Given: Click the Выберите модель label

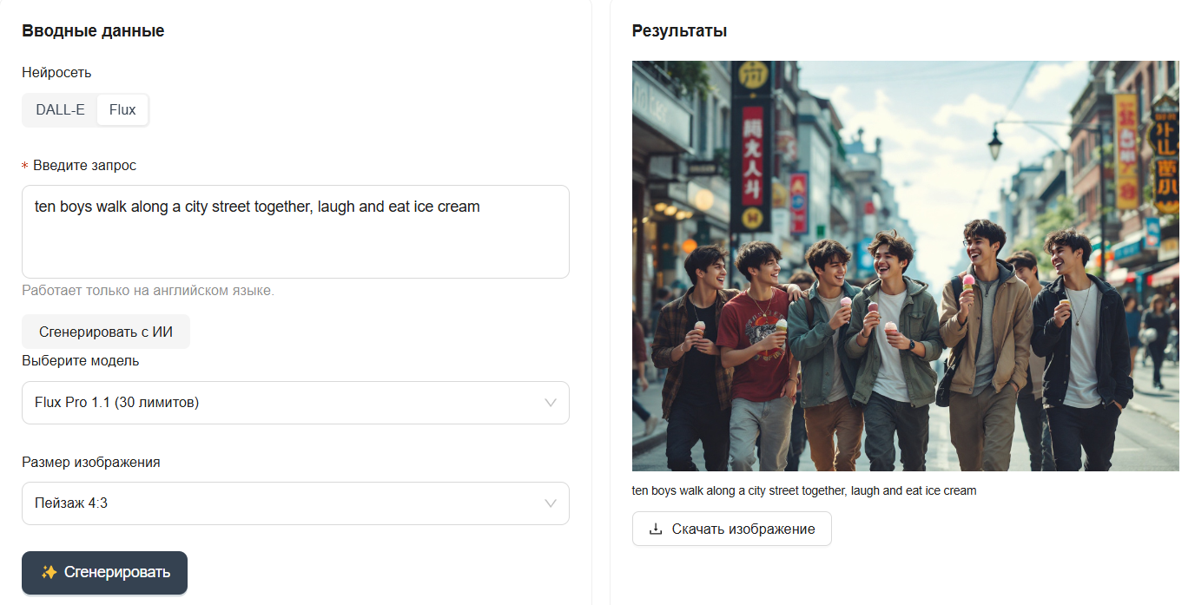Looking at the screenshot, I should click(80, 360).
